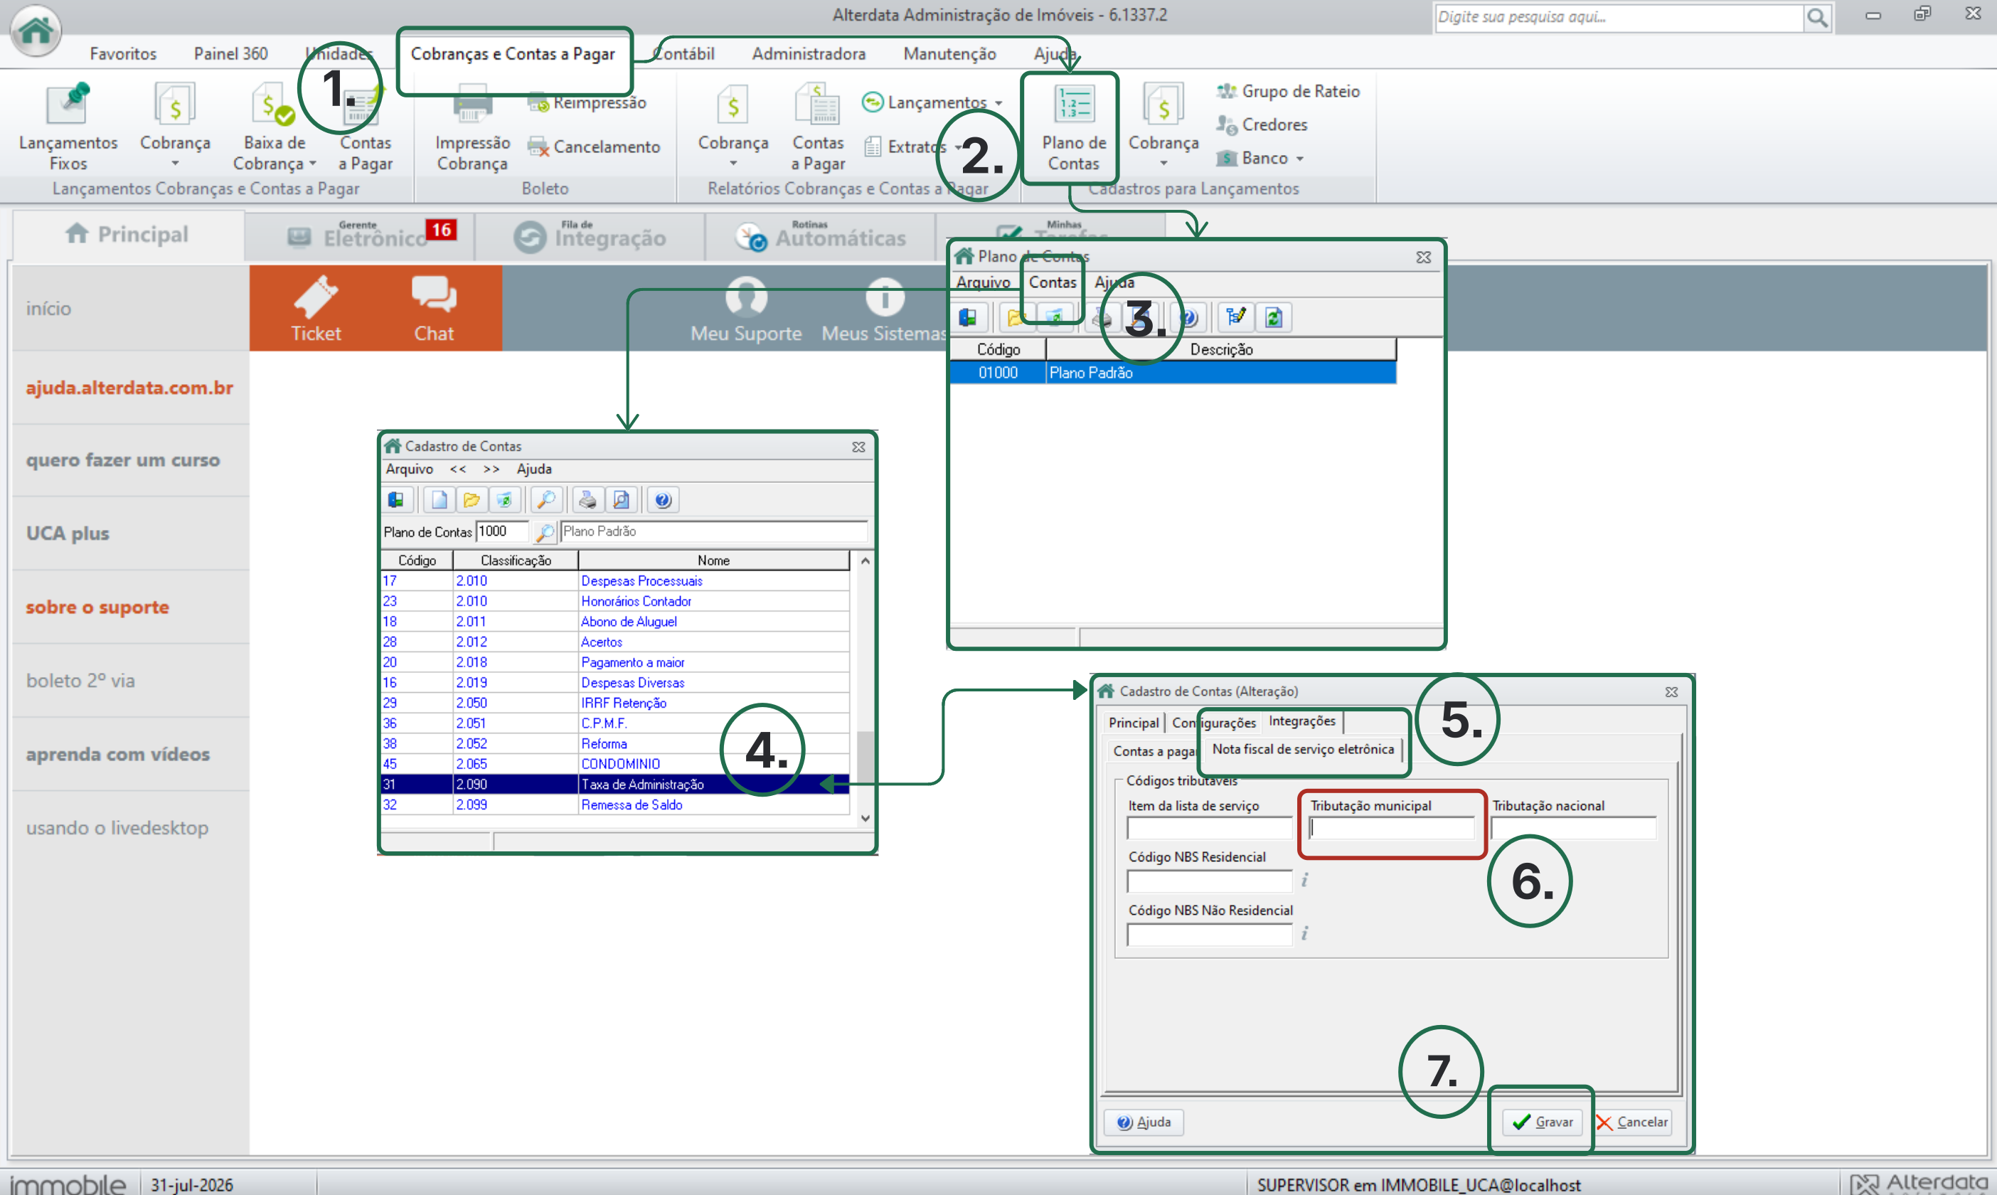Screen dimensions: 1997x1195
Task: Click refresh document icon in Plano de Contas toolbar
Action: [x=1272, y=317]
